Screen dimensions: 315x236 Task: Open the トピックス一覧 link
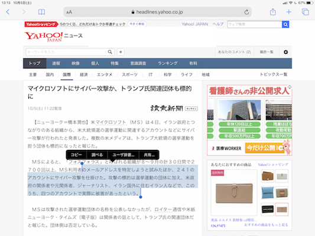[x=274, y=74]
